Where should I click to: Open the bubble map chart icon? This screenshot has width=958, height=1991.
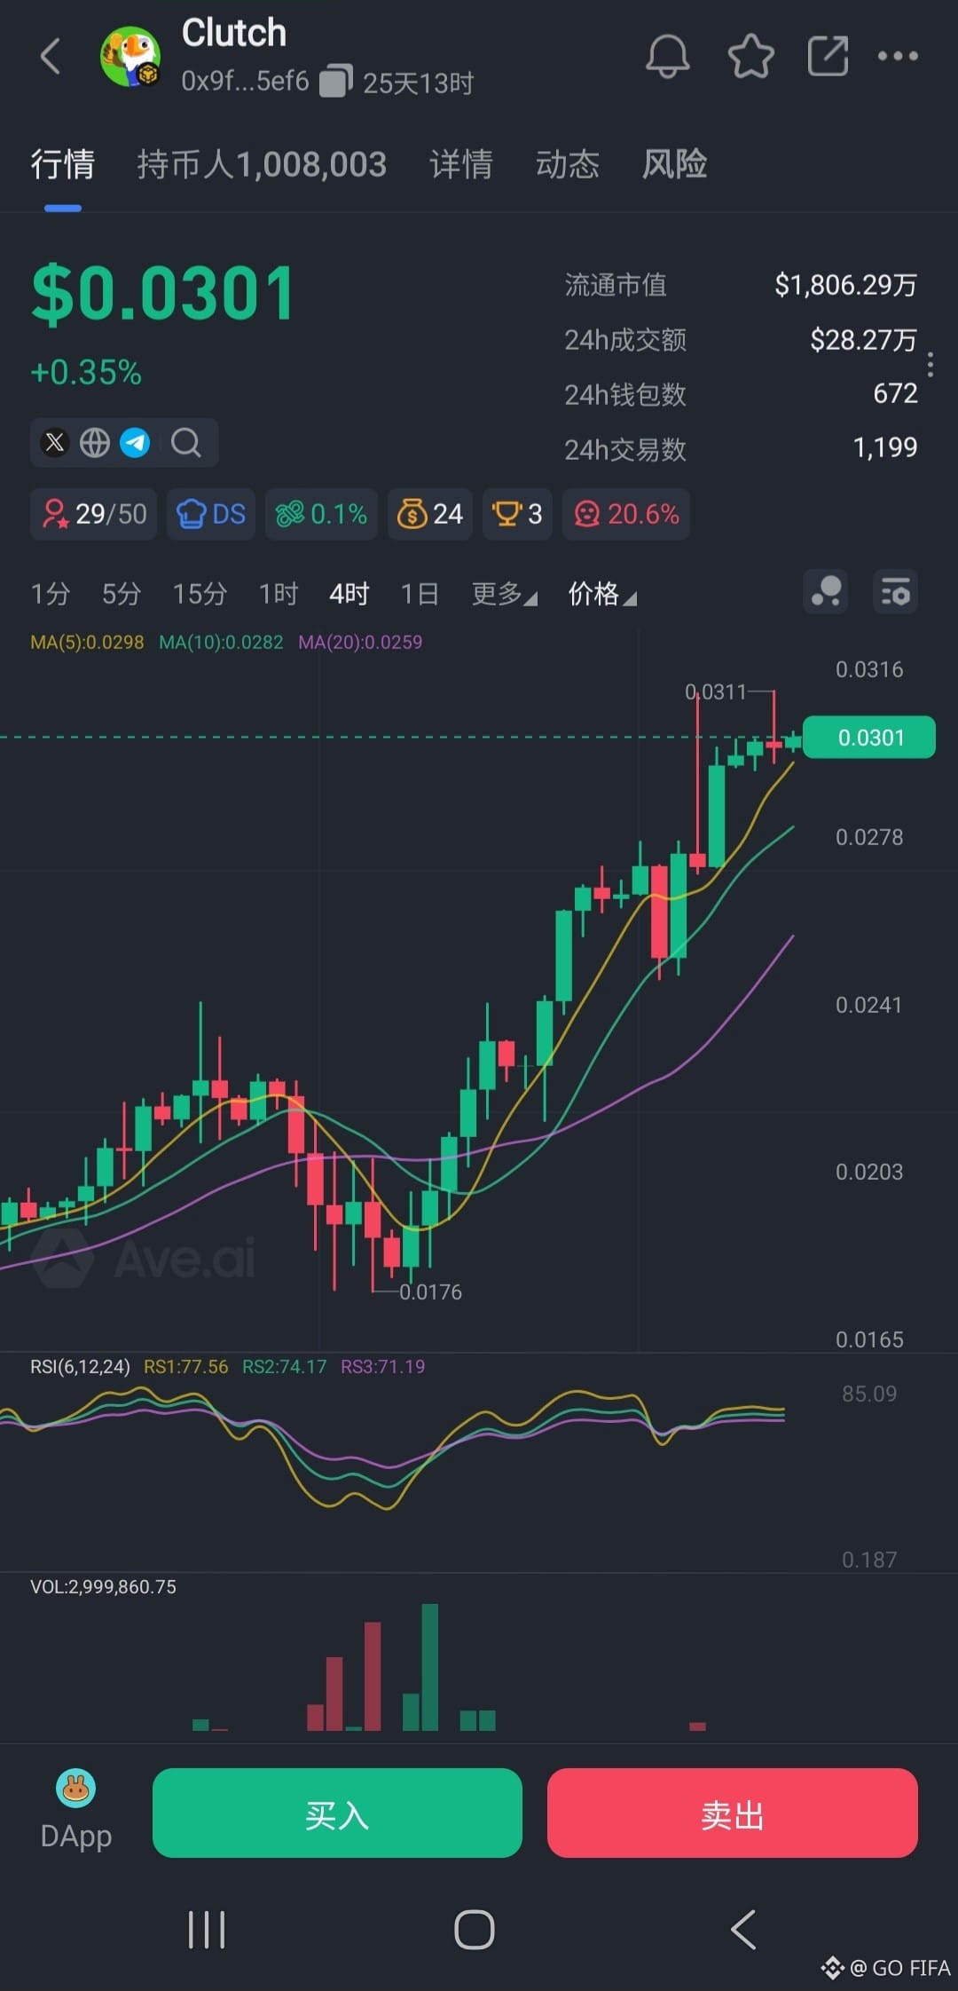click(x=825, y=592)
